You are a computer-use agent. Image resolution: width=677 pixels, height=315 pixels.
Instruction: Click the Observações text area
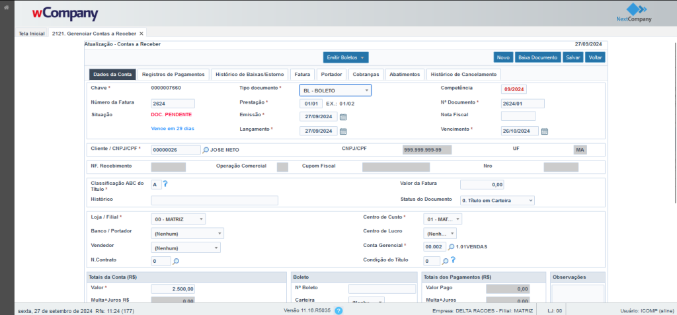click(x=578, y=294)
